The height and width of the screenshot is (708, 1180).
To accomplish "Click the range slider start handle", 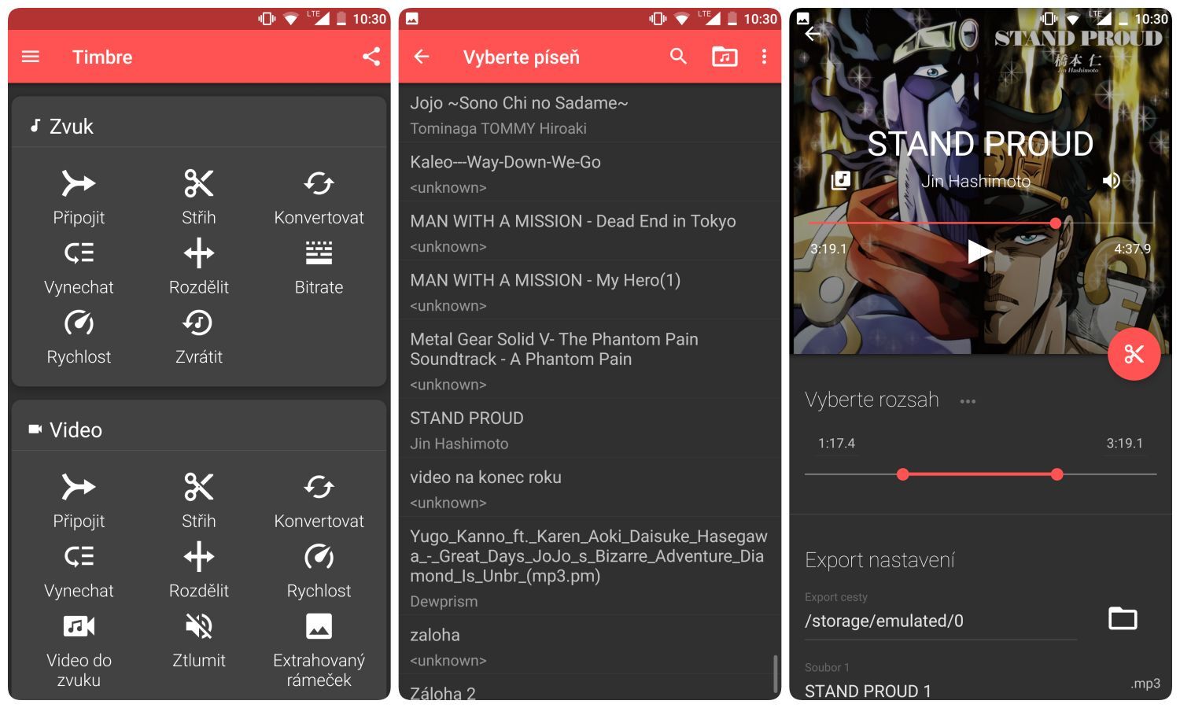I will pos(903,474).
